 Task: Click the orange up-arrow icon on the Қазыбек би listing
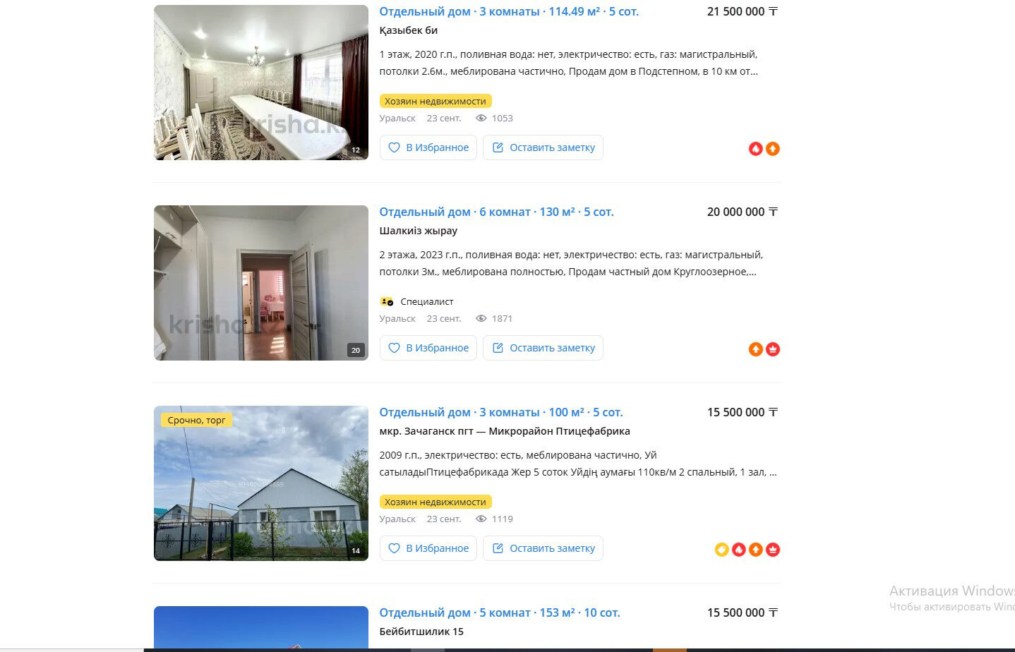coord(773,149)
